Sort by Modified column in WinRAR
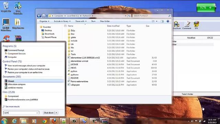The image size is (220, 124). 191,38
